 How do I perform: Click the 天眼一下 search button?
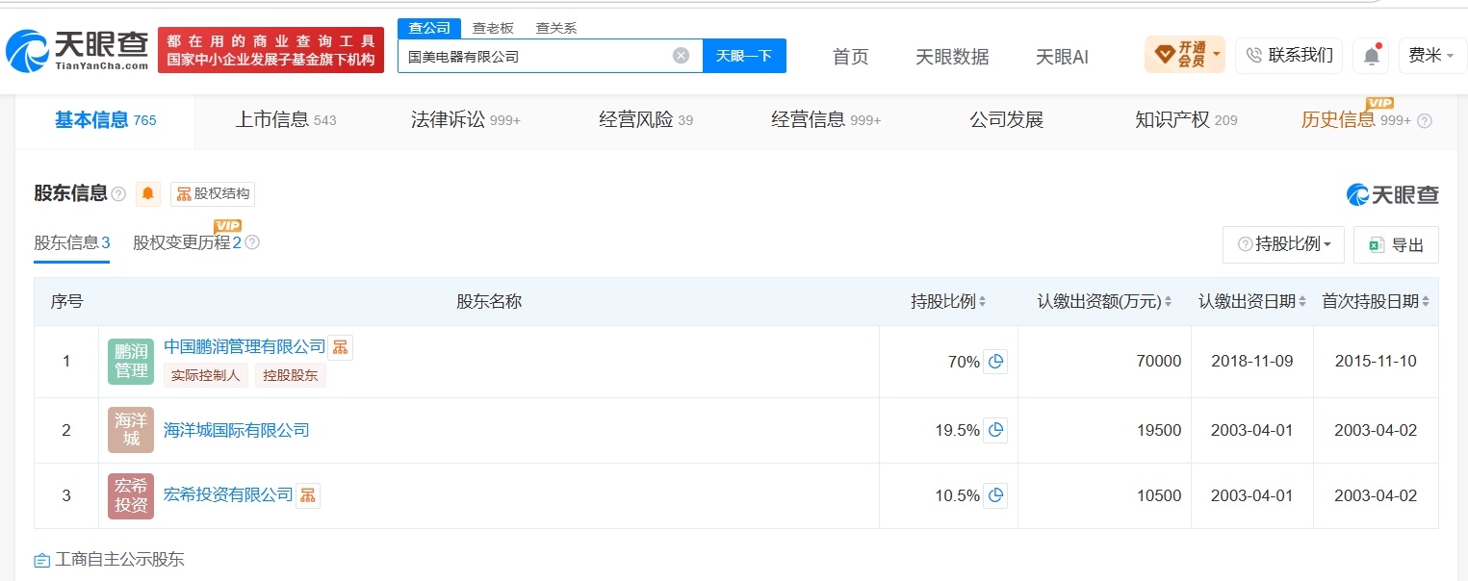coord(744,56)
